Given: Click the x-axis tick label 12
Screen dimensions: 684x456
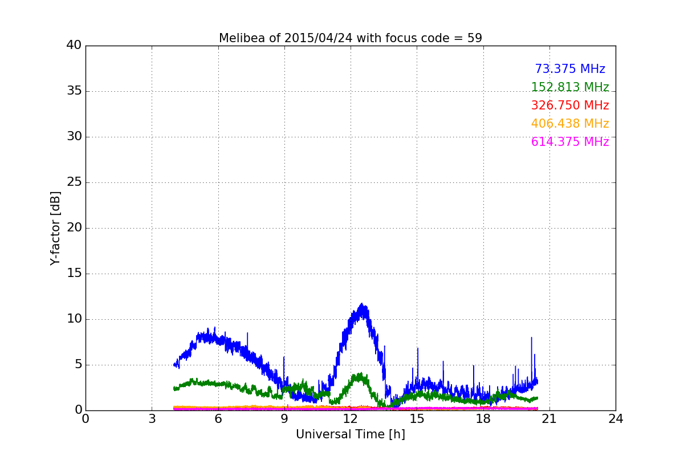Looking at the screenshot, I should click(x=351, y=418).
